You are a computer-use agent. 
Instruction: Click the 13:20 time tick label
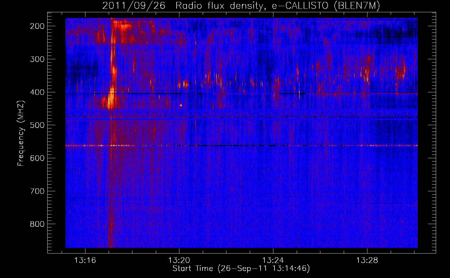click(179, 260)
